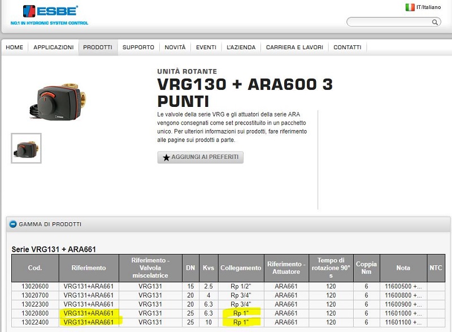Click the magnifying glass search icon
This screenshot has width=452, height=332.
coord(434,22)
